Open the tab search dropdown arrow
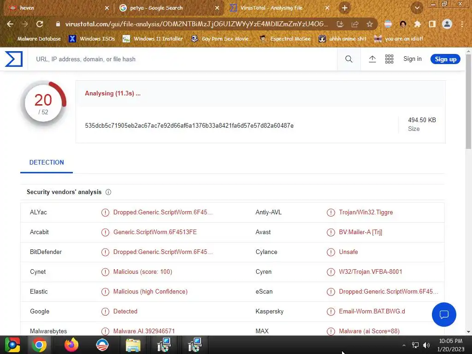 coord(417,8)
